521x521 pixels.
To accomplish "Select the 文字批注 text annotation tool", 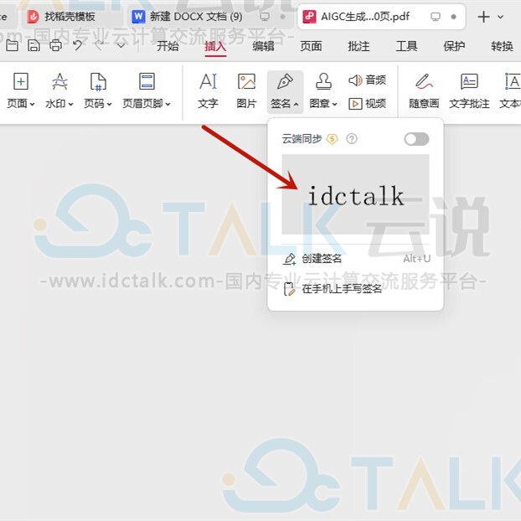I will click(x=469, y=91).
